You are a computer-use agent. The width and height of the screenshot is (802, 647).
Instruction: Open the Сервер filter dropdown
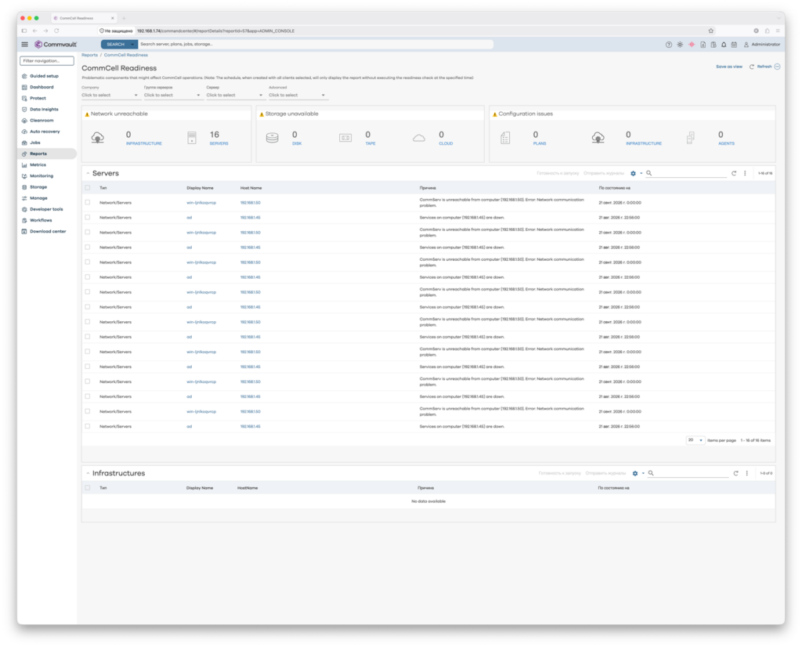235,95
